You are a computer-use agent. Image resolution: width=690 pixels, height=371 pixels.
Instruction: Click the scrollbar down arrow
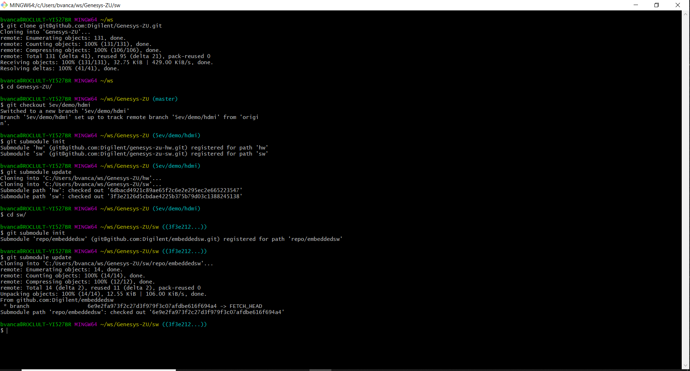tap(686, 365)
